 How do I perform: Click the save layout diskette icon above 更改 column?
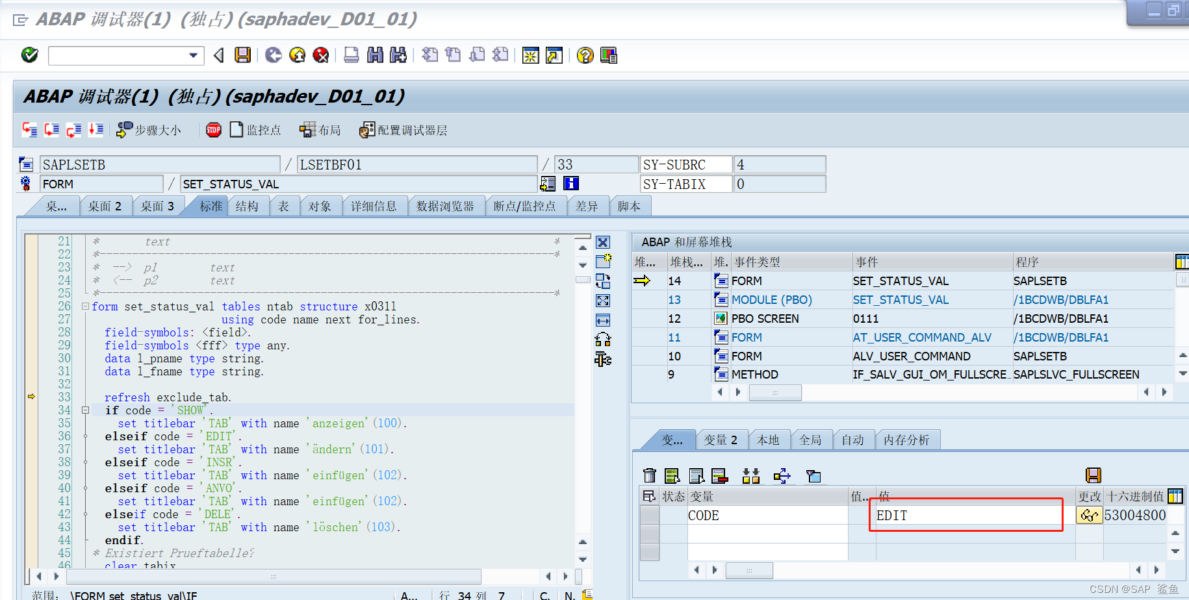[x=1093, y=475]
